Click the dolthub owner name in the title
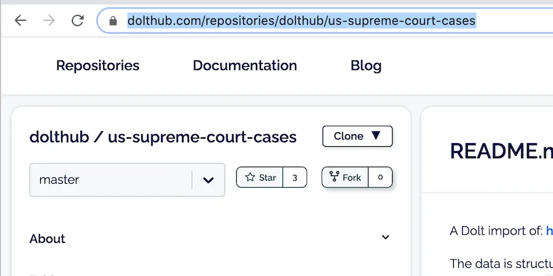 [x=57, y=137]
